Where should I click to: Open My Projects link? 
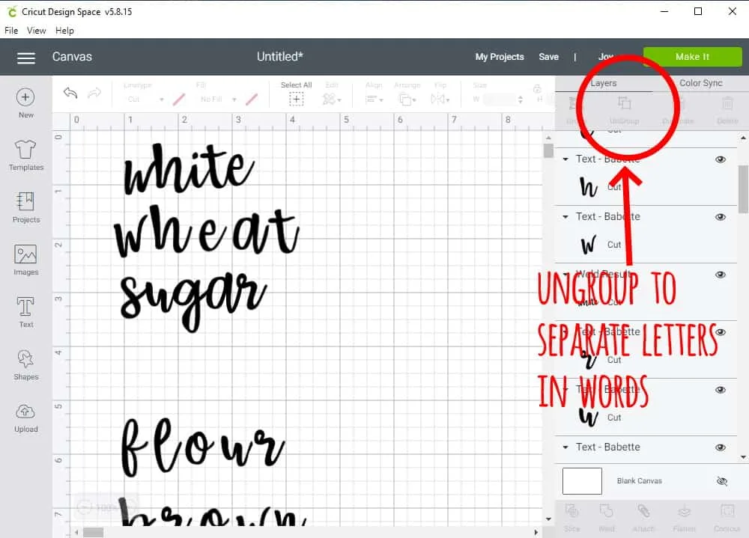[x=499, y=57]
